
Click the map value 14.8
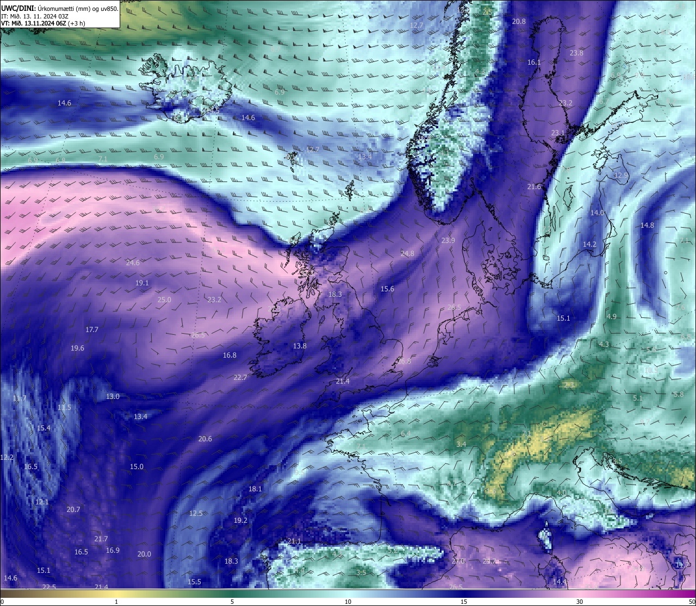click(647, 226)
